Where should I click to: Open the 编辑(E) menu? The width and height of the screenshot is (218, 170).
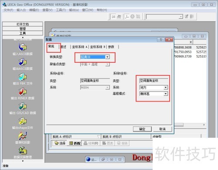pyautogui.click(x=34, y=10)
